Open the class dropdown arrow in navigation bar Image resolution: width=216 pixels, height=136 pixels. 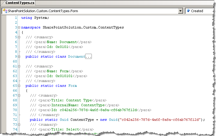click(181, 11)
